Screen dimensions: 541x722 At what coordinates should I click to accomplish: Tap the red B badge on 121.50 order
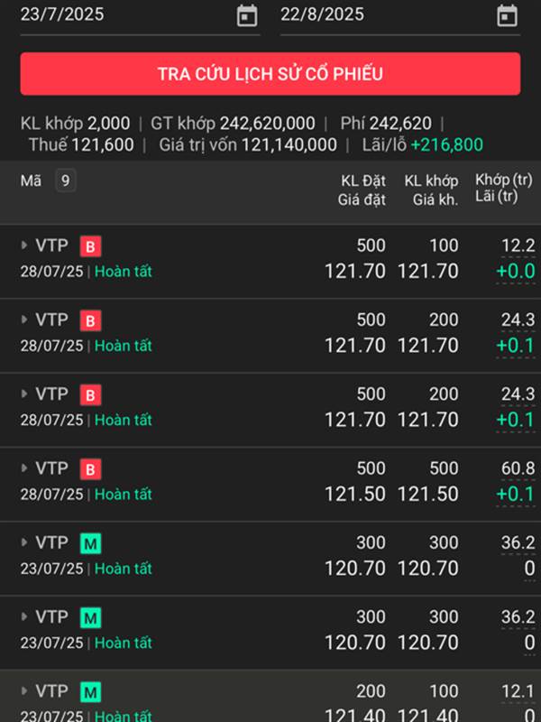click(x=91, y=469)
